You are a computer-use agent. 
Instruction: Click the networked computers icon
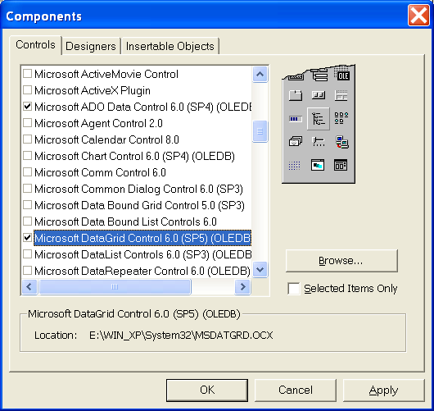[342, 142]
